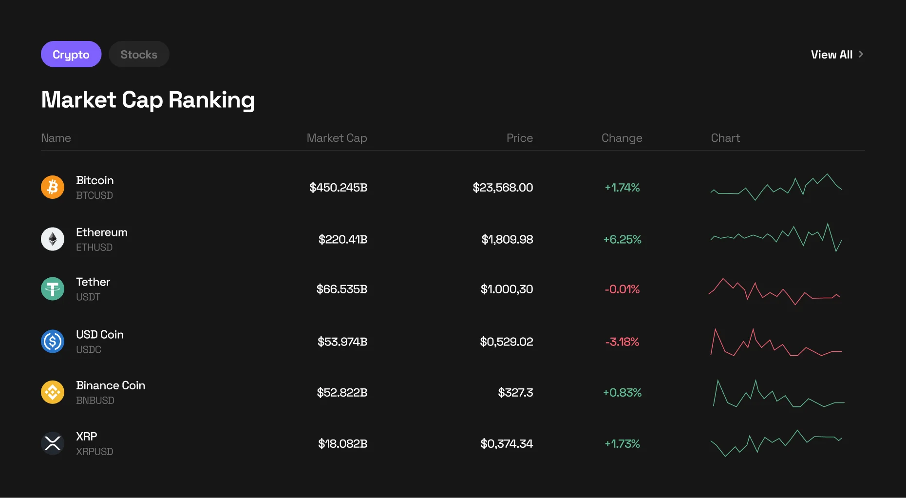906x498 pixels.
Task: Click the USD Coin blue logo icon
Action: point(53,342)
